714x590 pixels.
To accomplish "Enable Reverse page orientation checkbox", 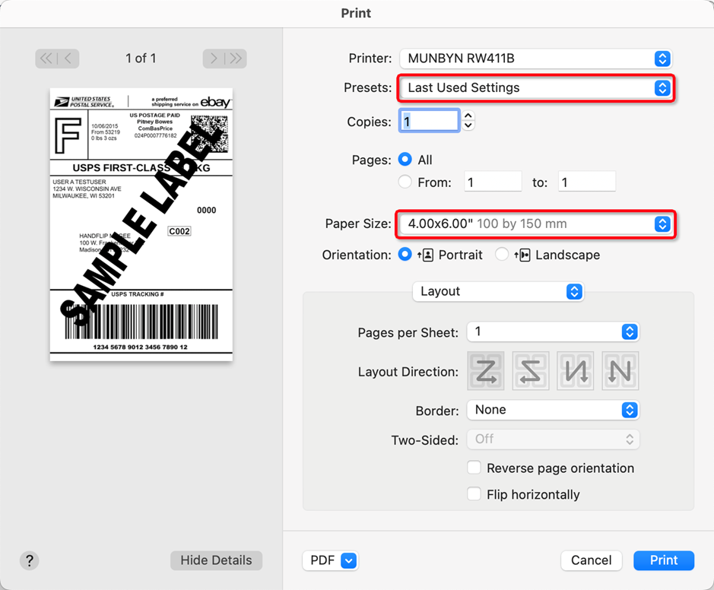I will coord(474,468).
